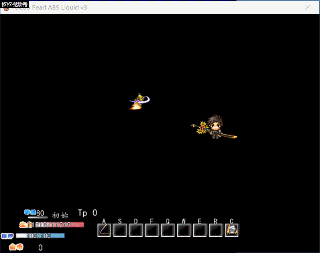Click the level number 80
Image resolution: width=320 pixels, height=253 pixels.
pos(40,213)
